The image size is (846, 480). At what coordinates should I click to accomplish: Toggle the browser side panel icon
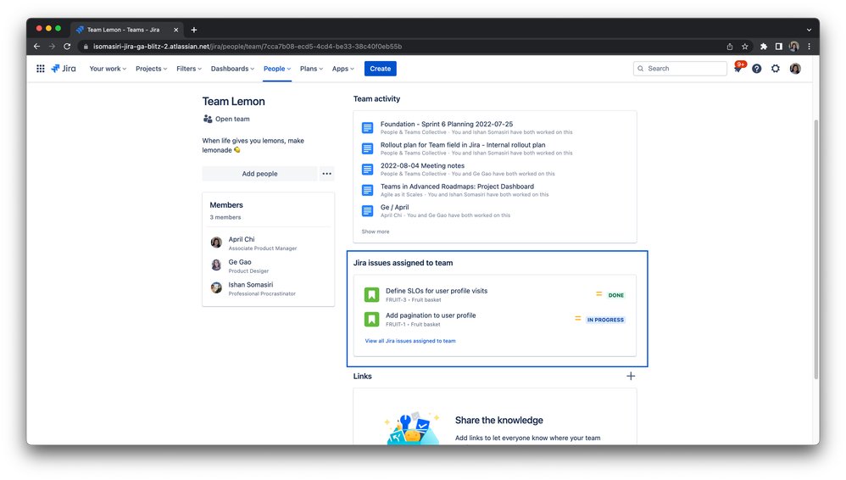click(778, 47)
